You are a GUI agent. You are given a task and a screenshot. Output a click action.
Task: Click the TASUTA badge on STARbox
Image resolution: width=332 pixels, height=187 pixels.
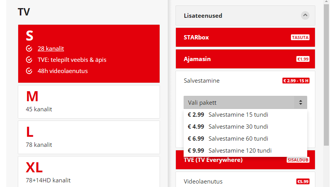click(x=300, y=37)
